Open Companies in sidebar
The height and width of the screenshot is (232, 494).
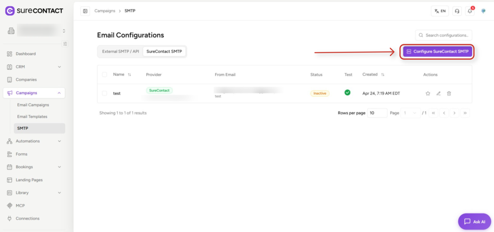[x=34, y=80]
